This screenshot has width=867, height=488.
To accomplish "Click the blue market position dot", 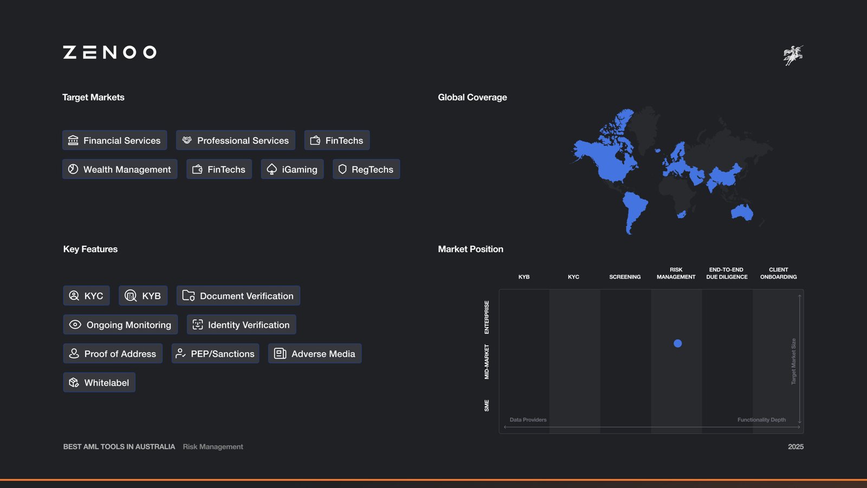I will tap(677, 343).
